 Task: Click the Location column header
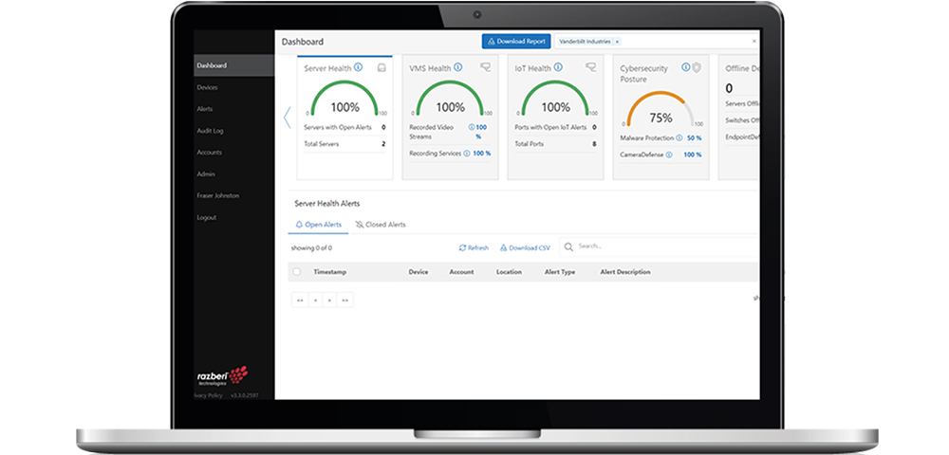[509, 272]
